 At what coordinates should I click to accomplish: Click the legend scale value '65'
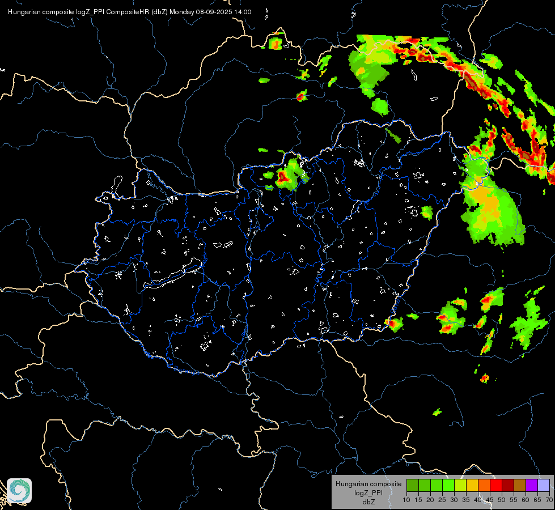click(x=537, y=500)
